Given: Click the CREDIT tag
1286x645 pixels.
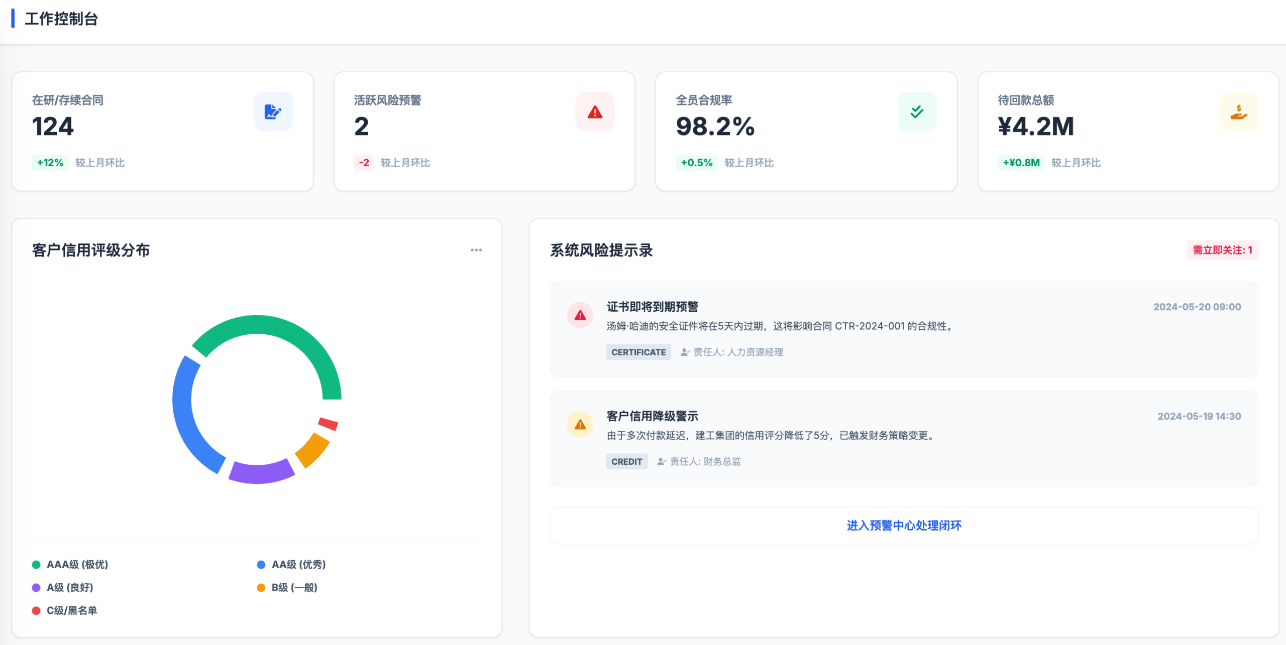Looking at the screenshot, I should click(626, 462).
